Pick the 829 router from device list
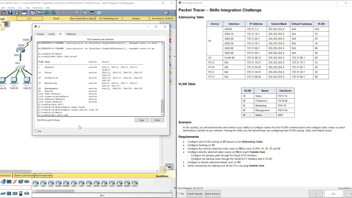 74,183
